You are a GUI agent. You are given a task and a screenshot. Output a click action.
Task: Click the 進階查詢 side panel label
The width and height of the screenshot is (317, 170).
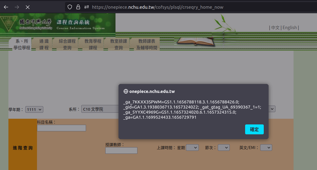(23, 148)
